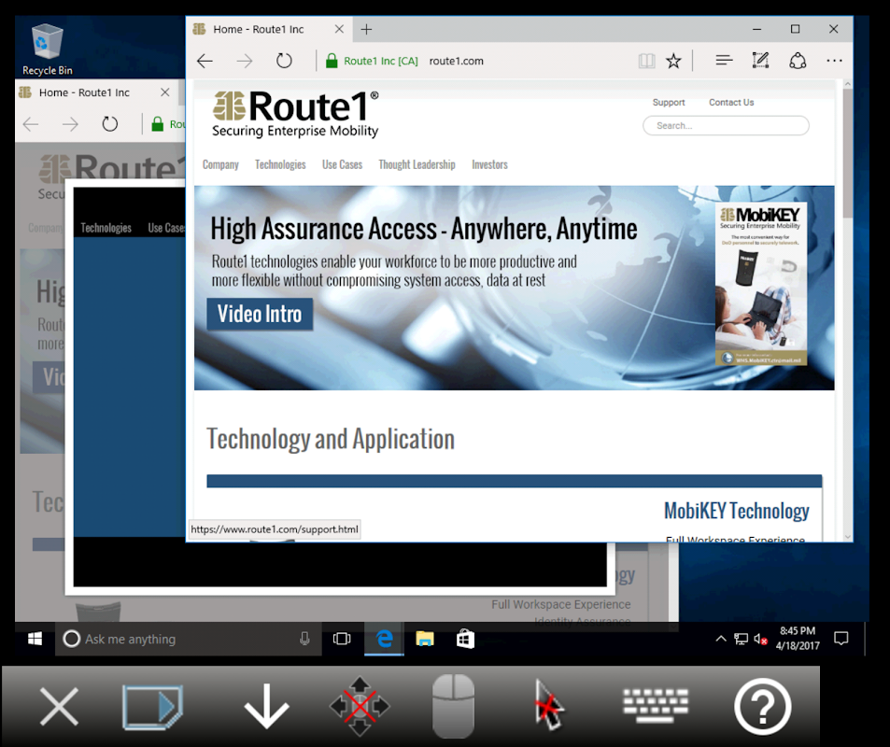Close the tab in background Edge window
The image size is (890, 747).
pyautogui.click(x=165, y=92)
